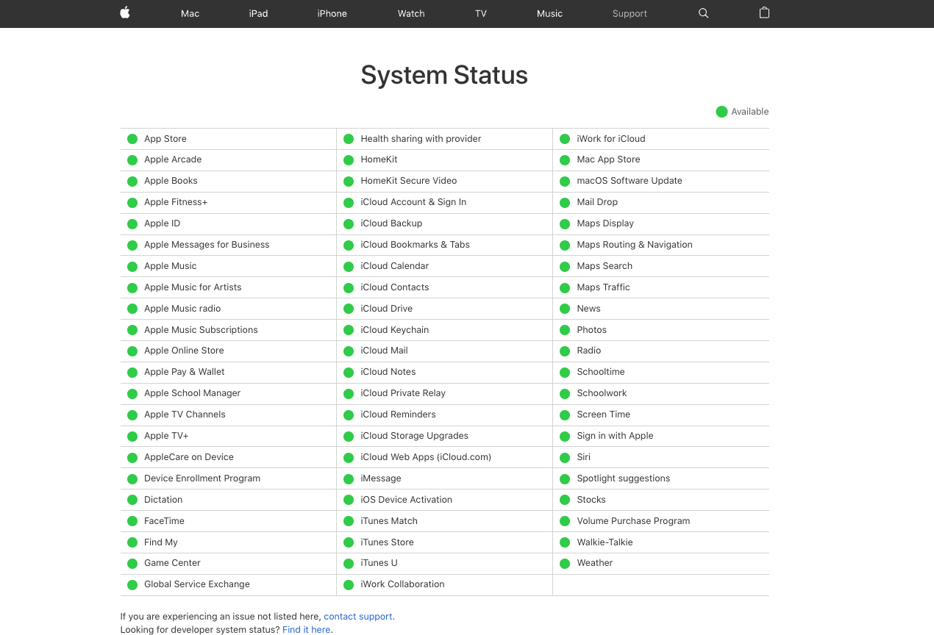Screen dimensions: 934x635
Task: Click Global Service Exchange text
Action: click(197, 584)
